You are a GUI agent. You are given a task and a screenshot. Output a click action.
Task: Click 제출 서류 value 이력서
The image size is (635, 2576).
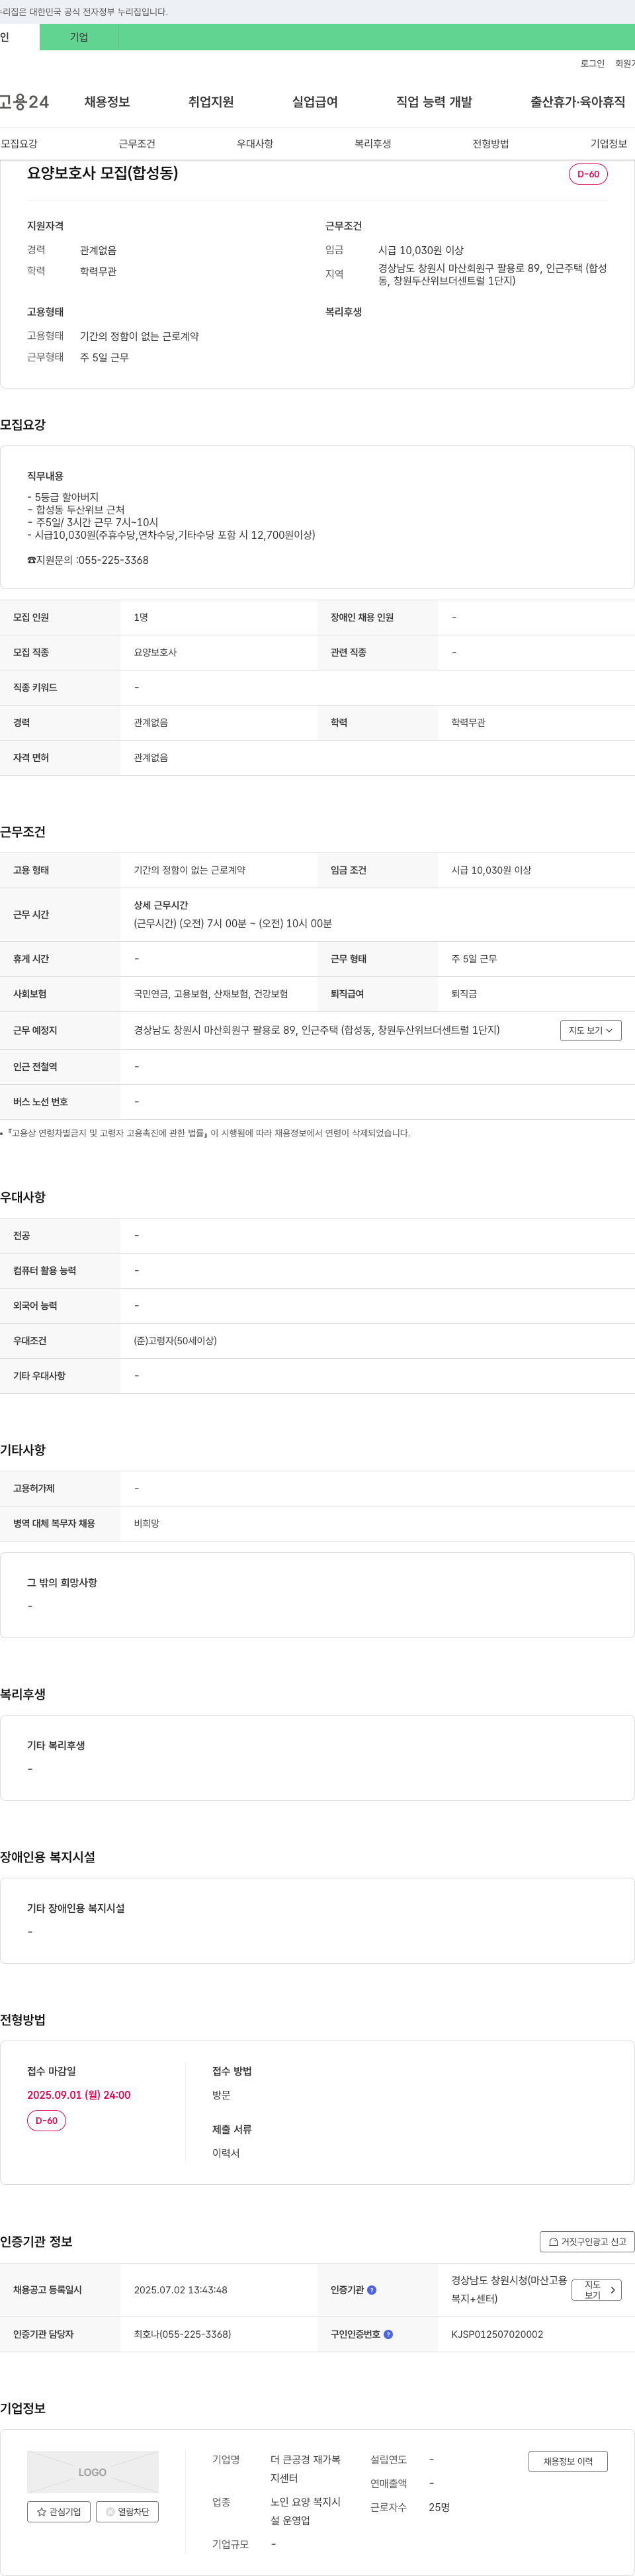pos(226,2153)
